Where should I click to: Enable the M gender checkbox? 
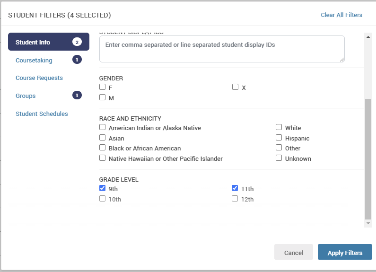(x=103, y=97)
